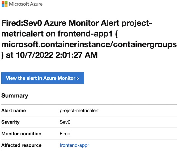Select the Affected resource row label
The height and width of the screenshot is (151, 179).
(21, 145)
